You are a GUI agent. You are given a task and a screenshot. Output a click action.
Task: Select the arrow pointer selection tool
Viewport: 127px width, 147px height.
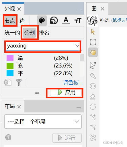(93, 32)
